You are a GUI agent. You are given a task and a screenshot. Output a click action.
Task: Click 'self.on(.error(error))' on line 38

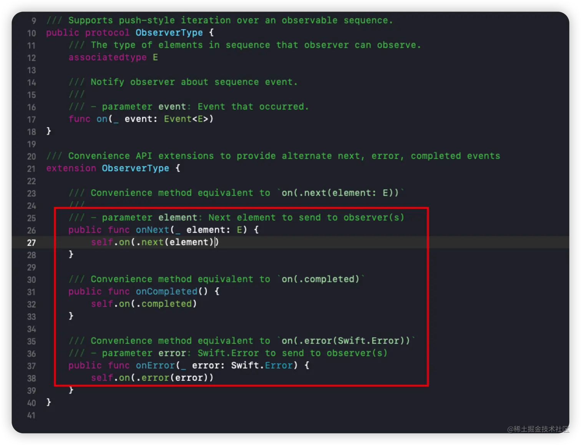tap(152, 378)
